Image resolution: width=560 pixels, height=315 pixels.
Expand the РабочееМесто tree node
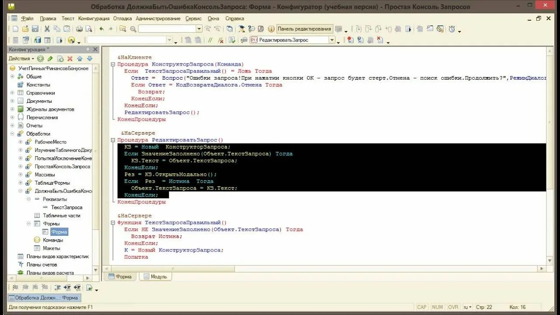pyautogui.click(x=21, y=142)
